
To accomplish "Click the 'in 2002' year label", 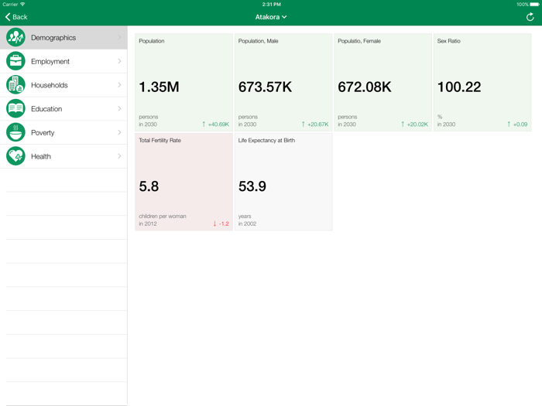I will point(247,223).
